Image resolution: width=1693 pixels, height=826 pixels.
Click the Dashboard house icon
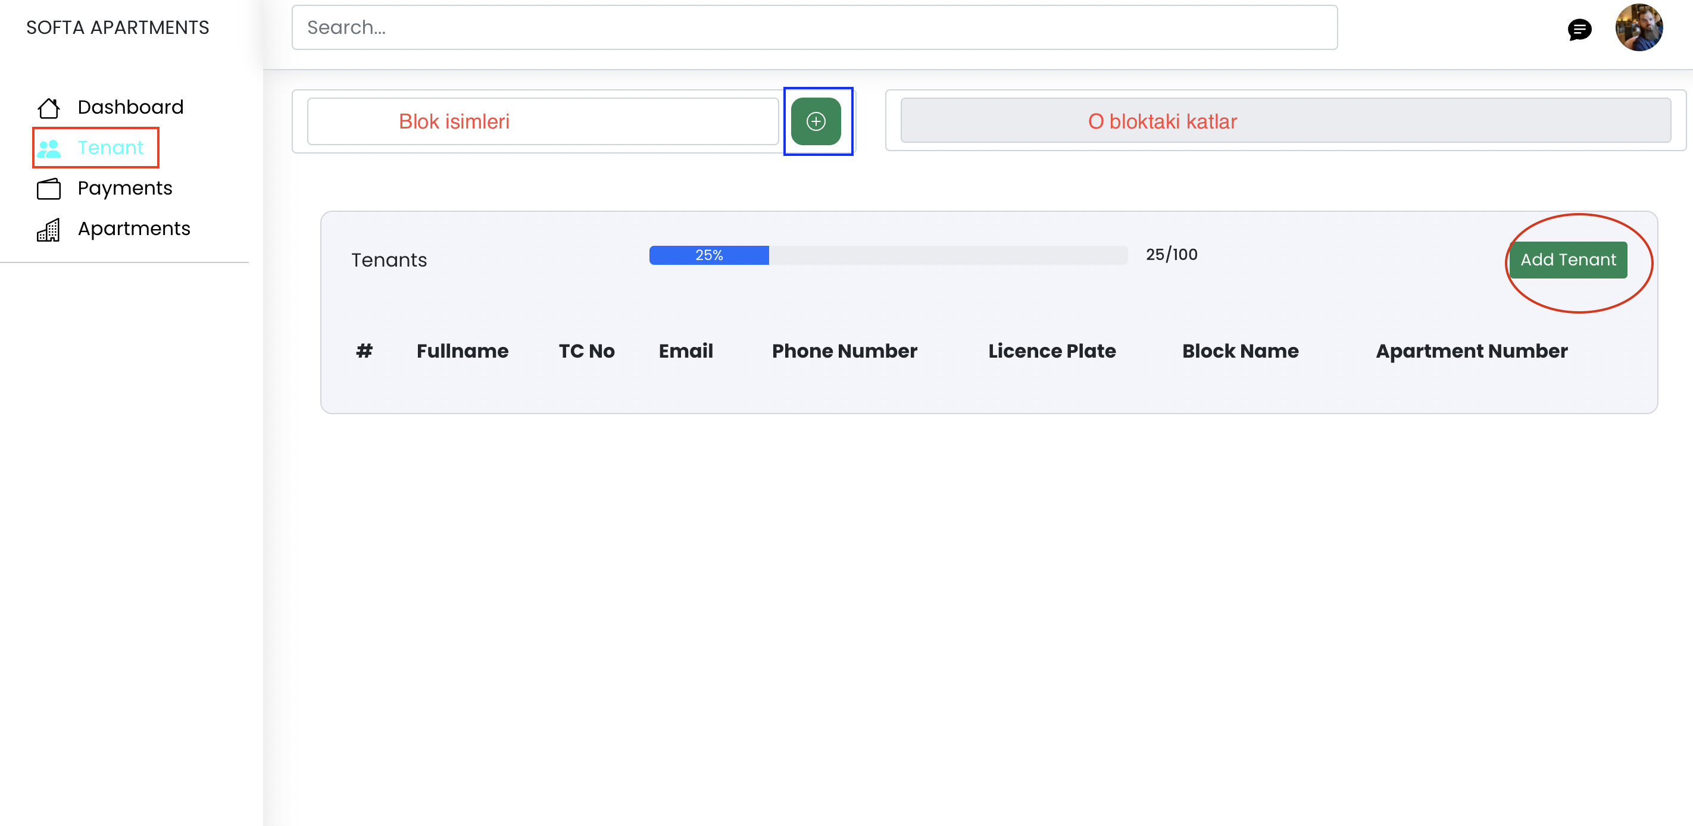[49, 107]
